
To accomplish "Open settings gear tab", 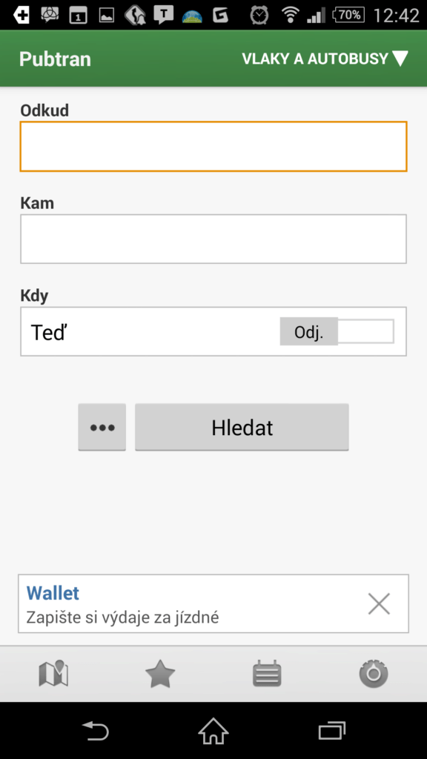I will [374, 674].
